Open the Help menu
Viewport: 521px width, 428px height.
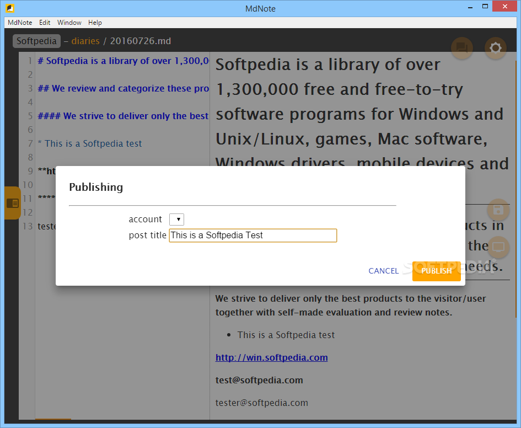click(95, 22)
